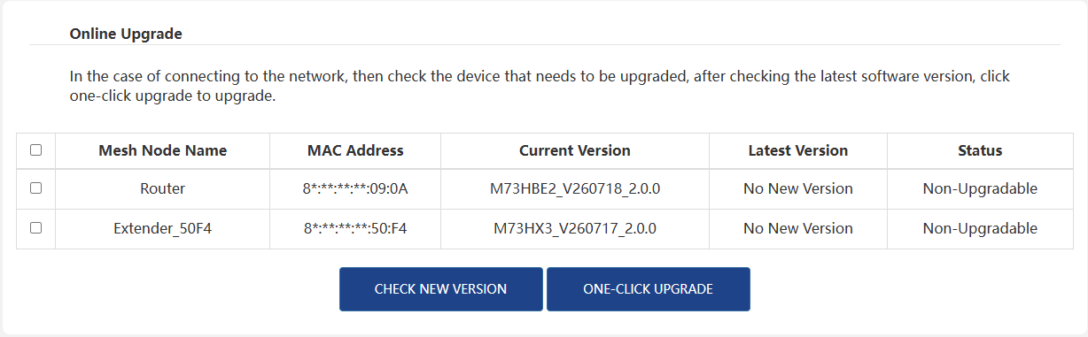
Task: Click version M73HBE2_V260718_2.0.0
Action: [575, 188]
